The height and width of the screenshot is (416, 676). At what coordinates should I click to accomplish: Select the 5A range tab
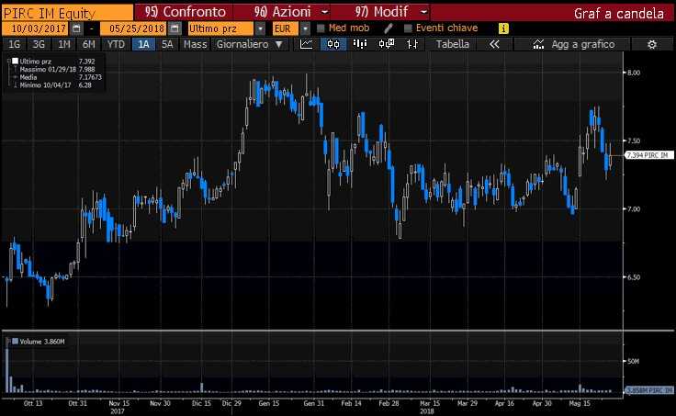[167, 44]
